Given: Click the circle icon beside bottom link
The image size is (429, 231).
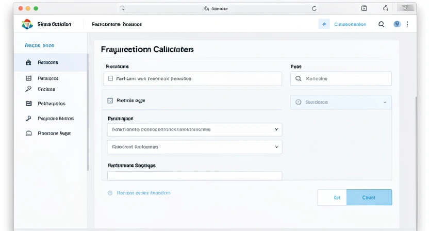Looking at the screenshot, I should (x=110, y=193).
